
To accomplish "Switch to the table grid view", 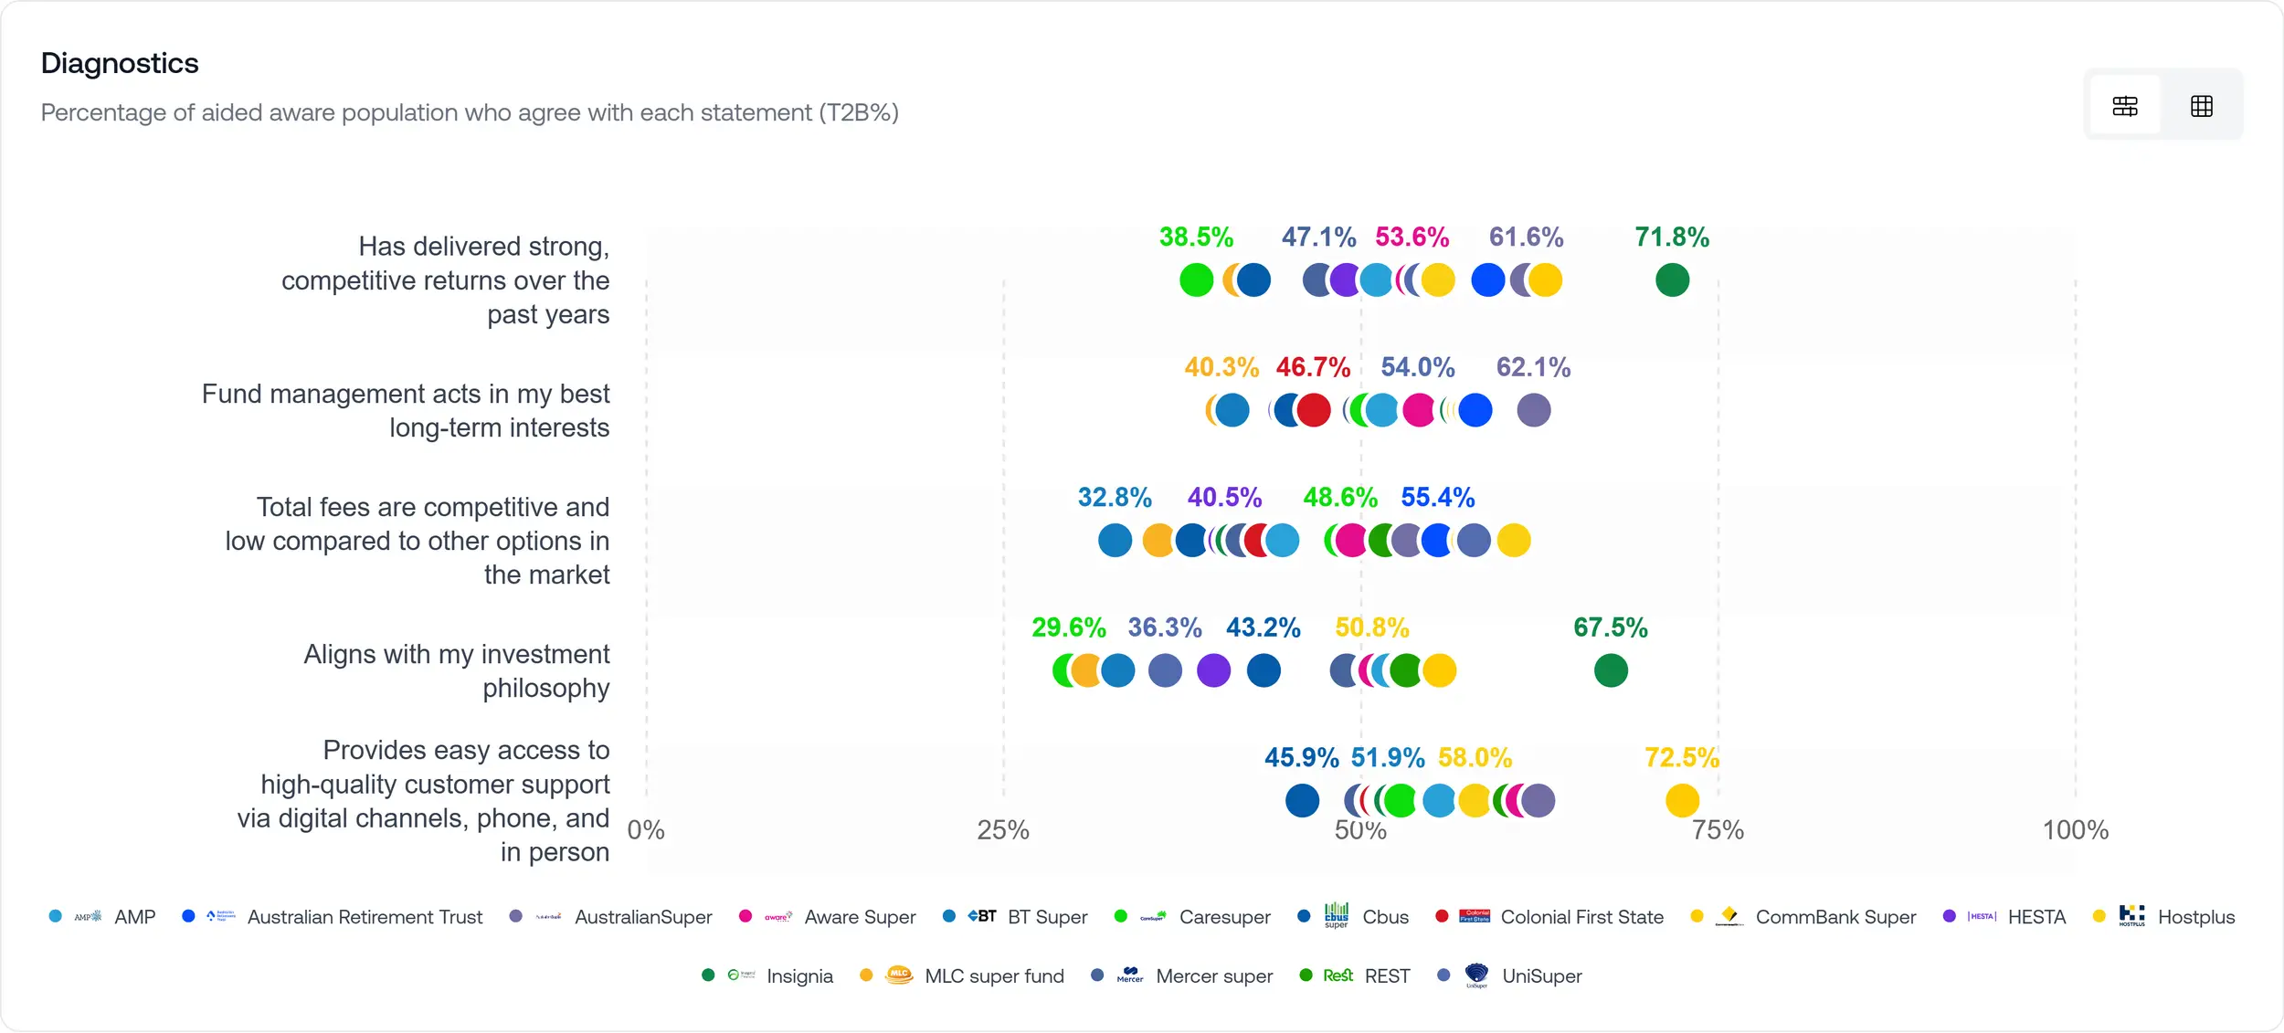I will (x=2202, y=106).
